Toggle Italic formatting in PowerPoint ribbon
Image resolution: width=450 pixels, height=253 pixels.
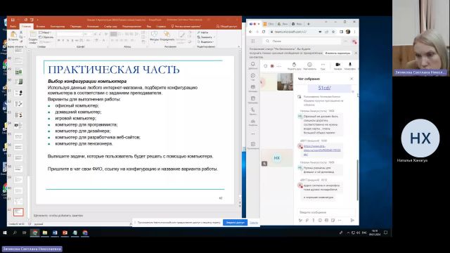(x=63, y=41)
